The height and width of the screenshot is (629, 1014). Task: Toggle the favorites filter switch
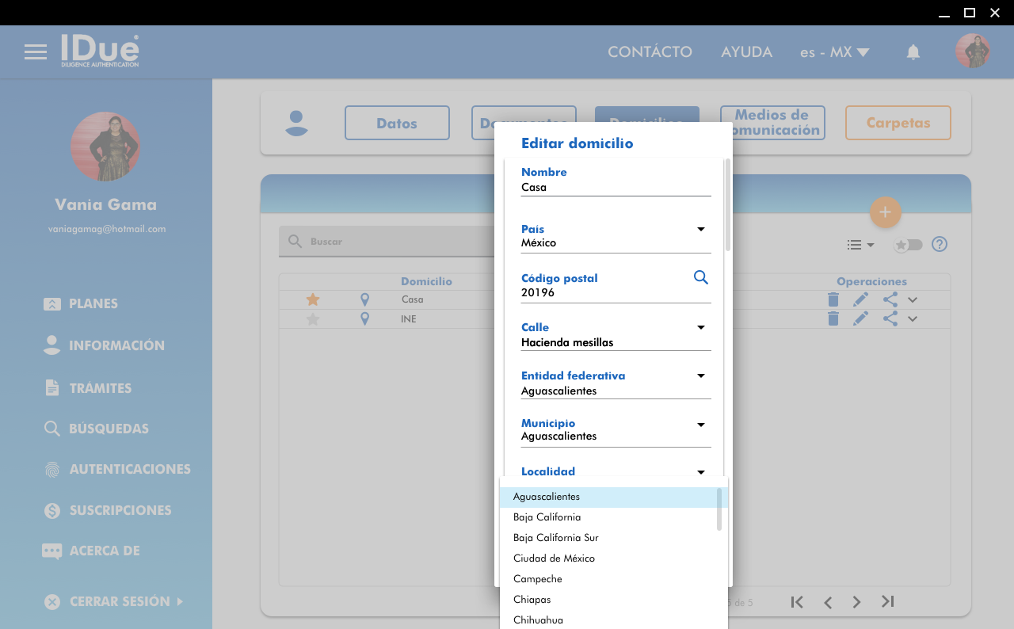click(908, 245)
